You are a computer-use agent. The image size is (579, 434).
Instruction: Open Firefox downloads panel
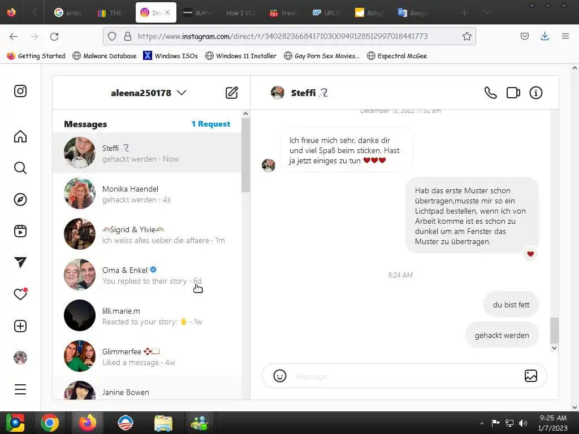pos(545,36)
